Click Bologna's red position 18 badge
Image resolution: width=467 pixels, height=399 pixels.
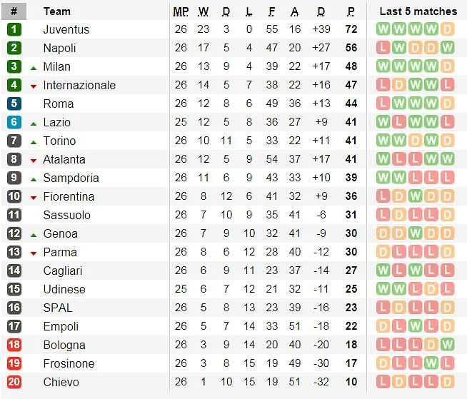pos(14,345)
